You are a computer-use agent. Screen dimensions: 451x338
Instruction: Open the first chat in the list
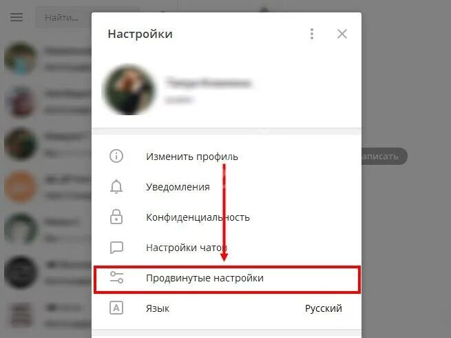tap(45, 59)
